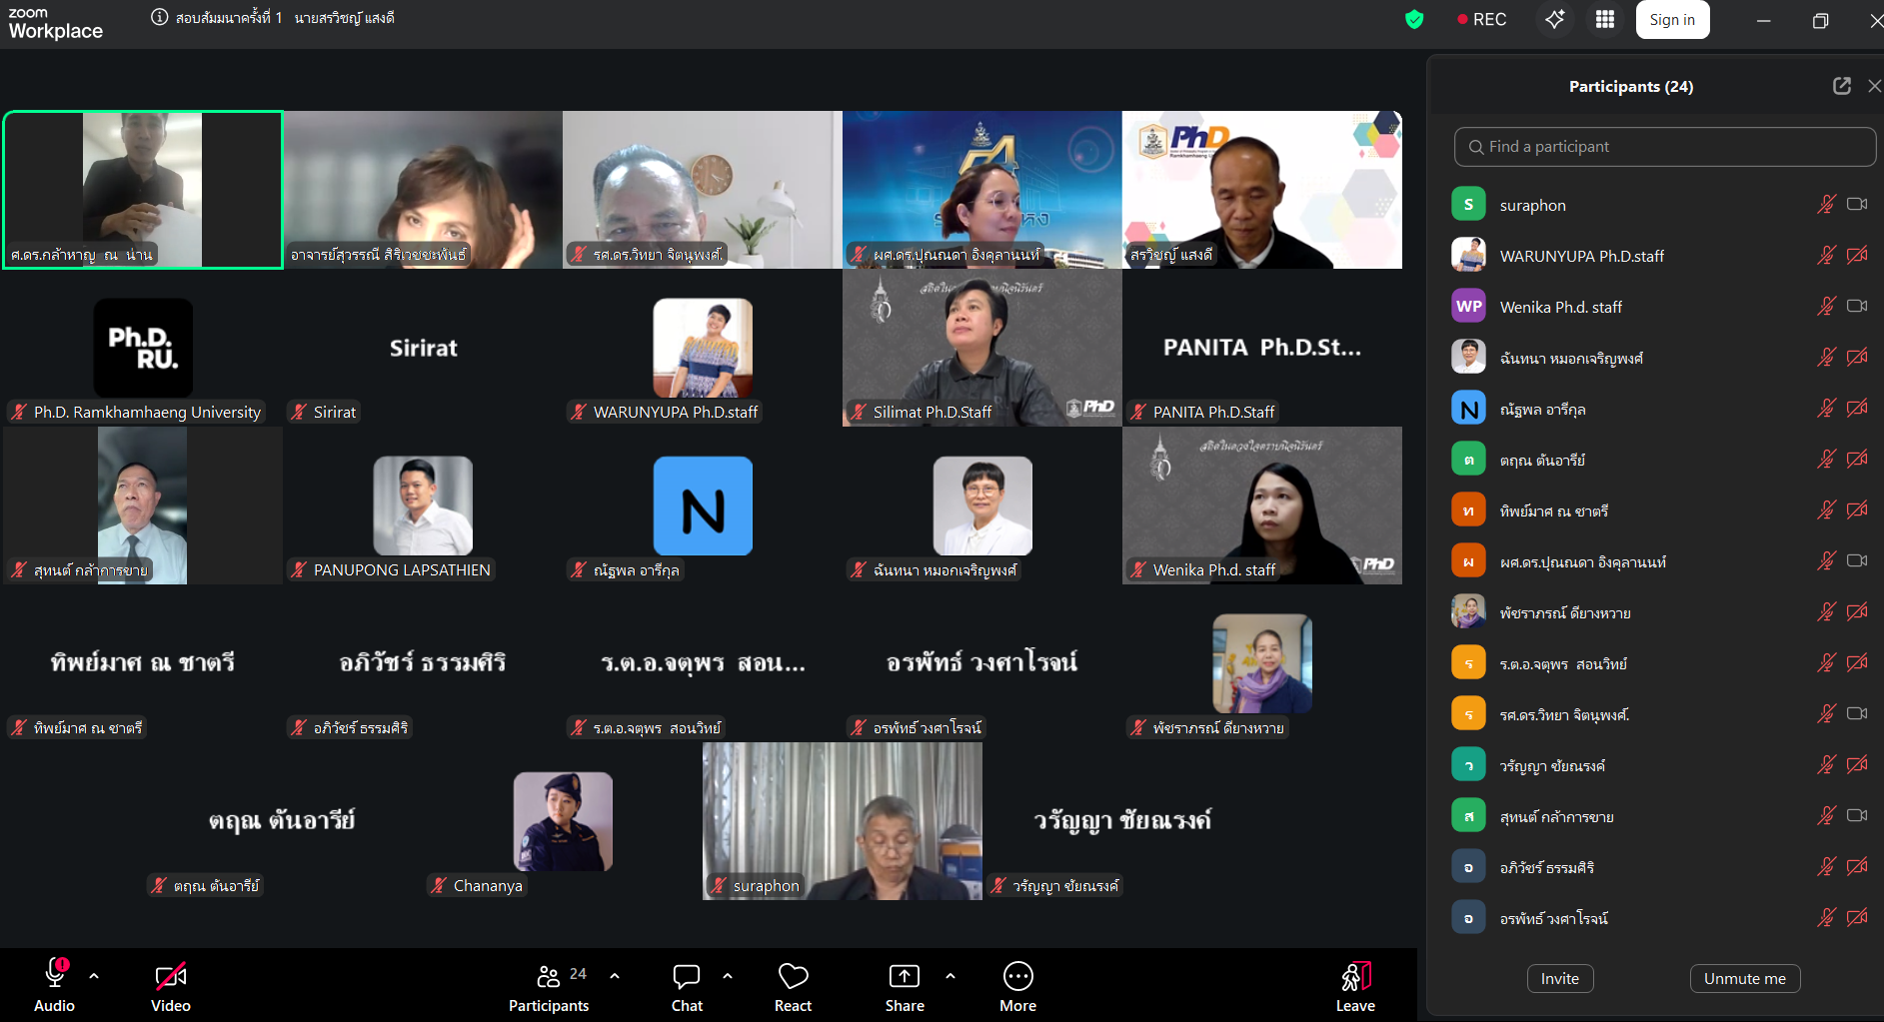Turn on the Video camera

point(171,987)
